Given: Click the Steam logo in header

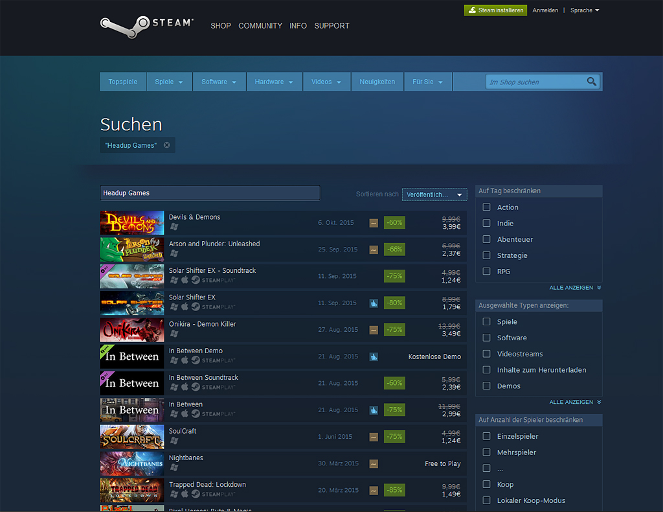Looking at the screenshot, I should (x=147, y=25).
